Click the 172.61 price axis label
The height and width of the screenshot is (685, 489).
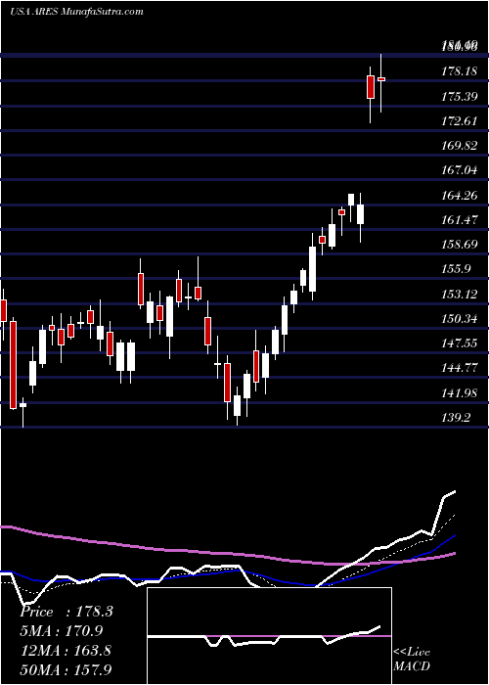[460, 121]
